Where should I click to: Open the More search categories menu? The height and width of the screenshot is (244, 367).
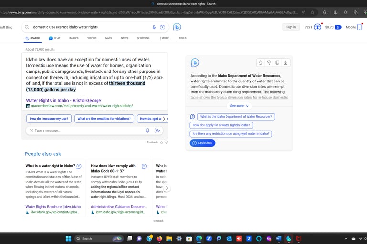coord(164,38)
